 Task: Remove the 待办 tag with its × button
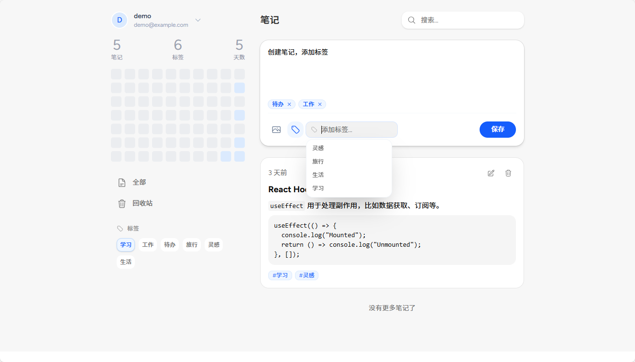[289, 104]
